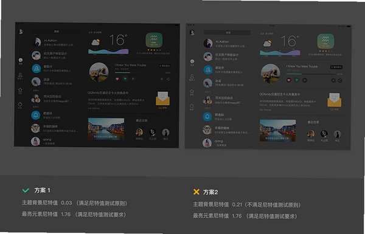The image size is (365, 234).
Task: Like the song with the heart icon in black 方案1
Action: 117,79
